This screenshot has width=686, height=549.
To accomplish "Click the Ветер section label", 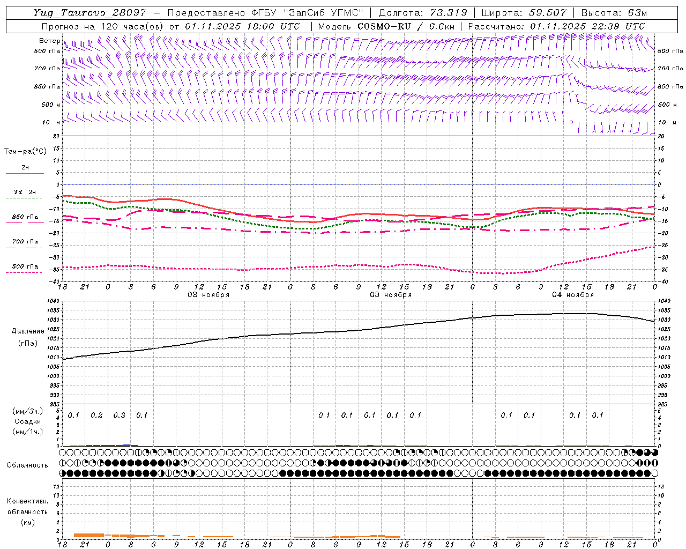I will coord(49,41).
